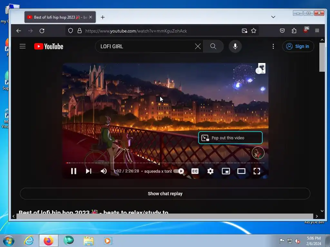Open tracking protection shield panel

pyautogui.click(x=71, y=31)
